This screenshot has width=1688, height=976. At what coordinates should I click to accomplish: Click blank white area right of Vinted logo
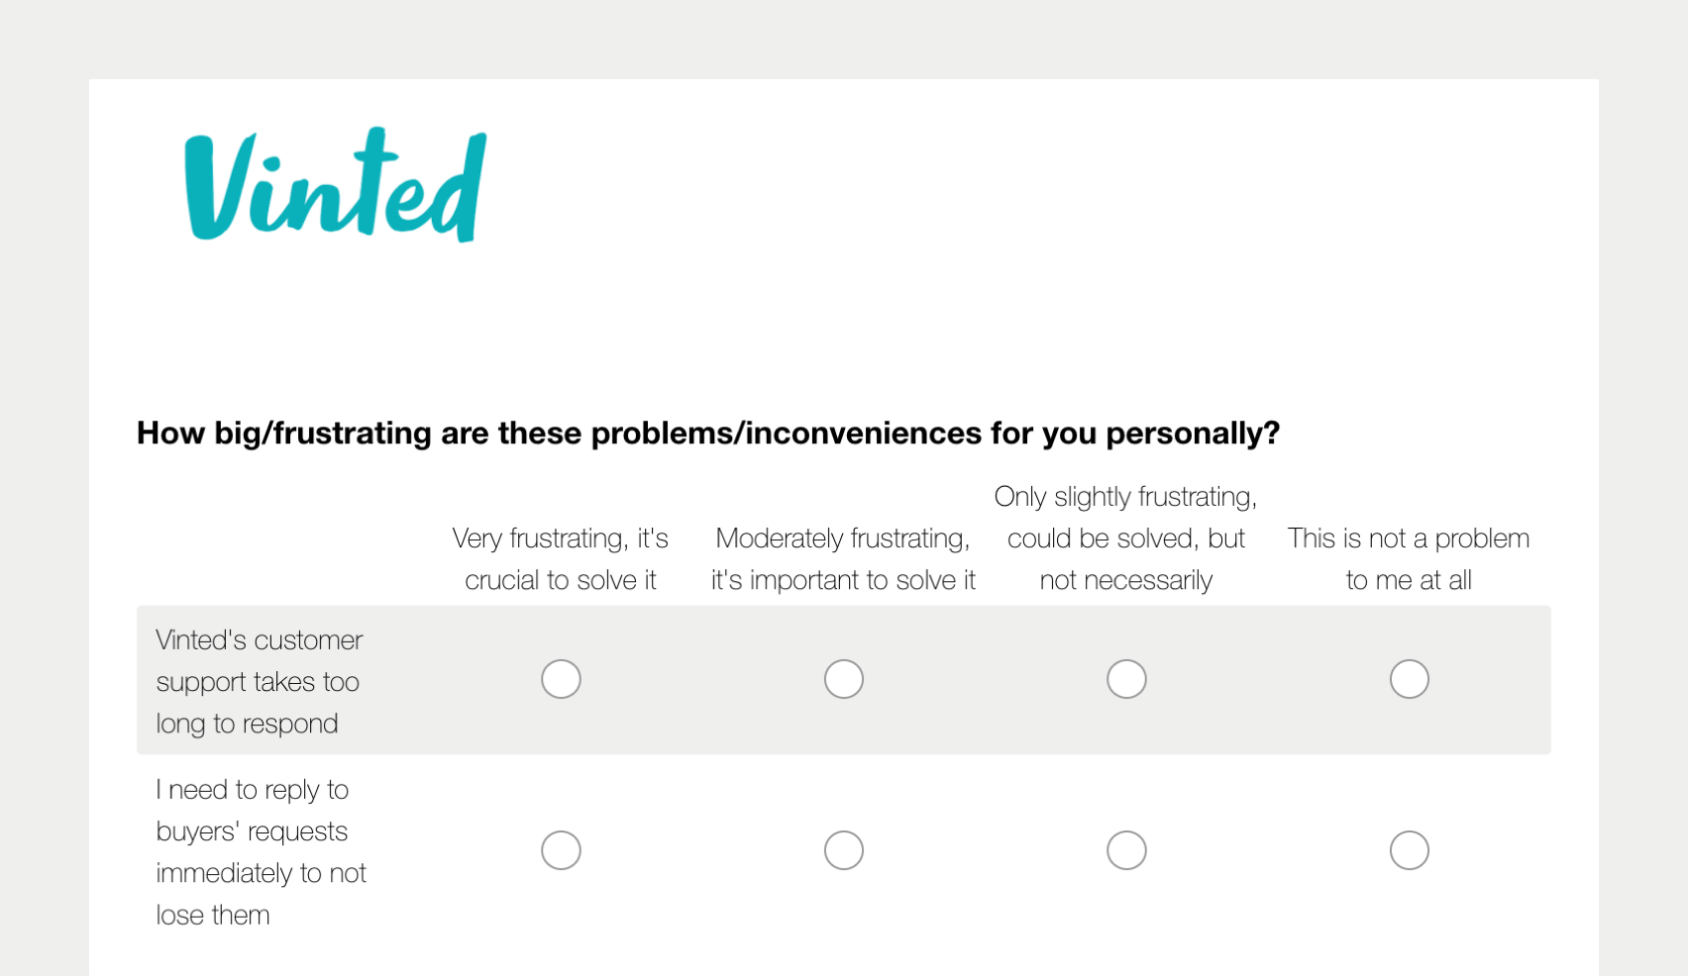point(991,188)
